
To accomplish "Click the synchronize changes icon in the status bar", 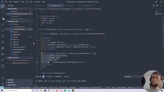I will [14, 87].
